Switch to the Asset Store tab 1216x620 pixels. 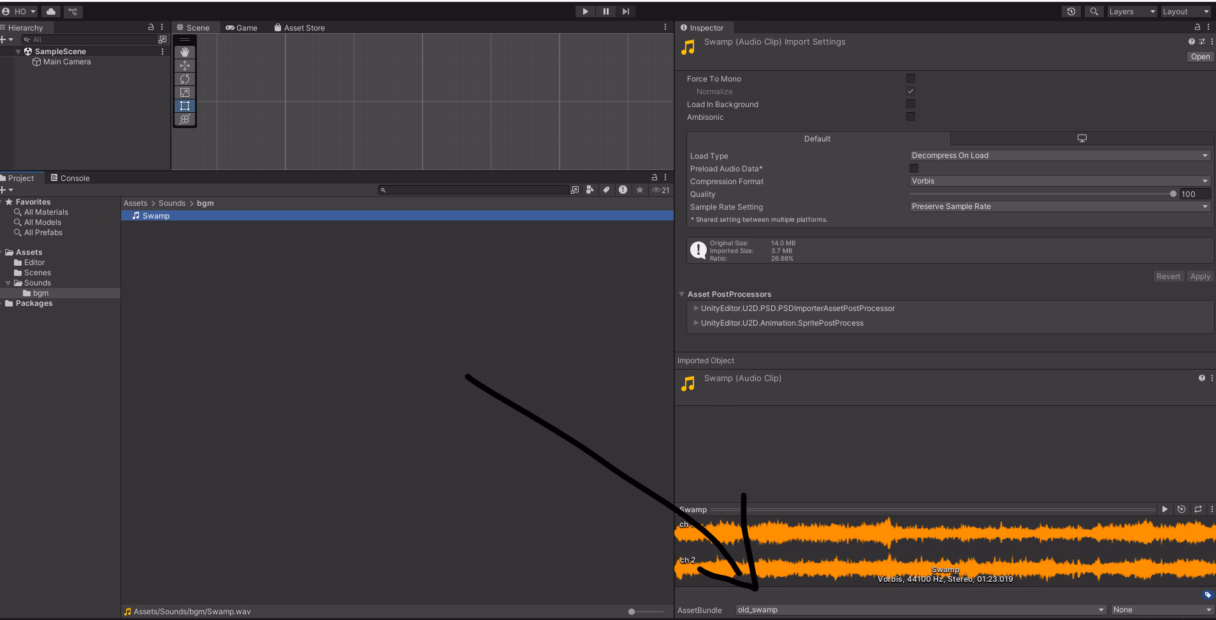pyautogui.click(x=300, y=27)
